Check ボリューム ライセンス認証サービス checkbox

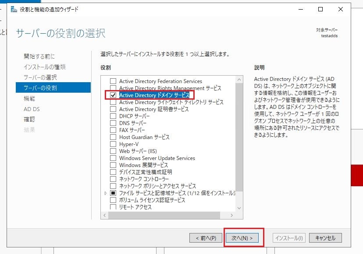[113, 200]
